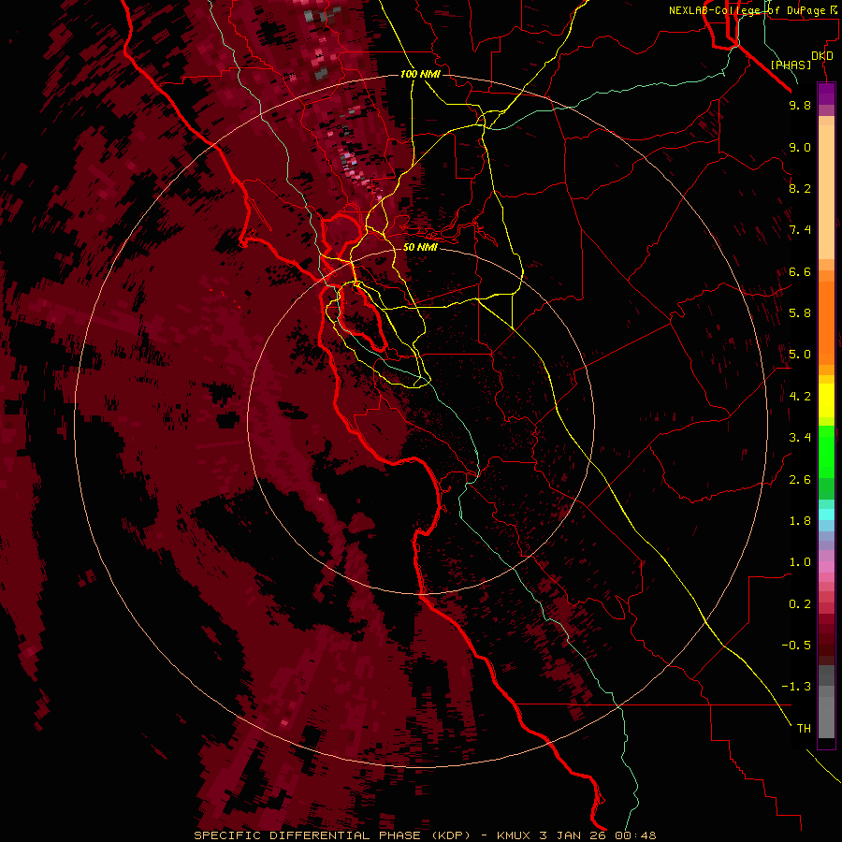Click the '2.6' value on the color scale
The width and height of the screenshot is (842, 842).
(x=800, y=480)
